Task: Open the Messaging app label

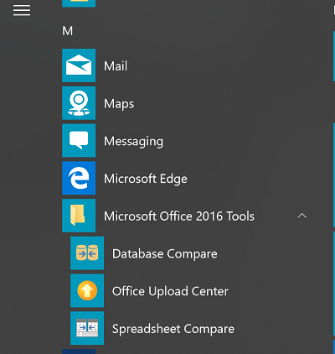Action: click(133, 142)
